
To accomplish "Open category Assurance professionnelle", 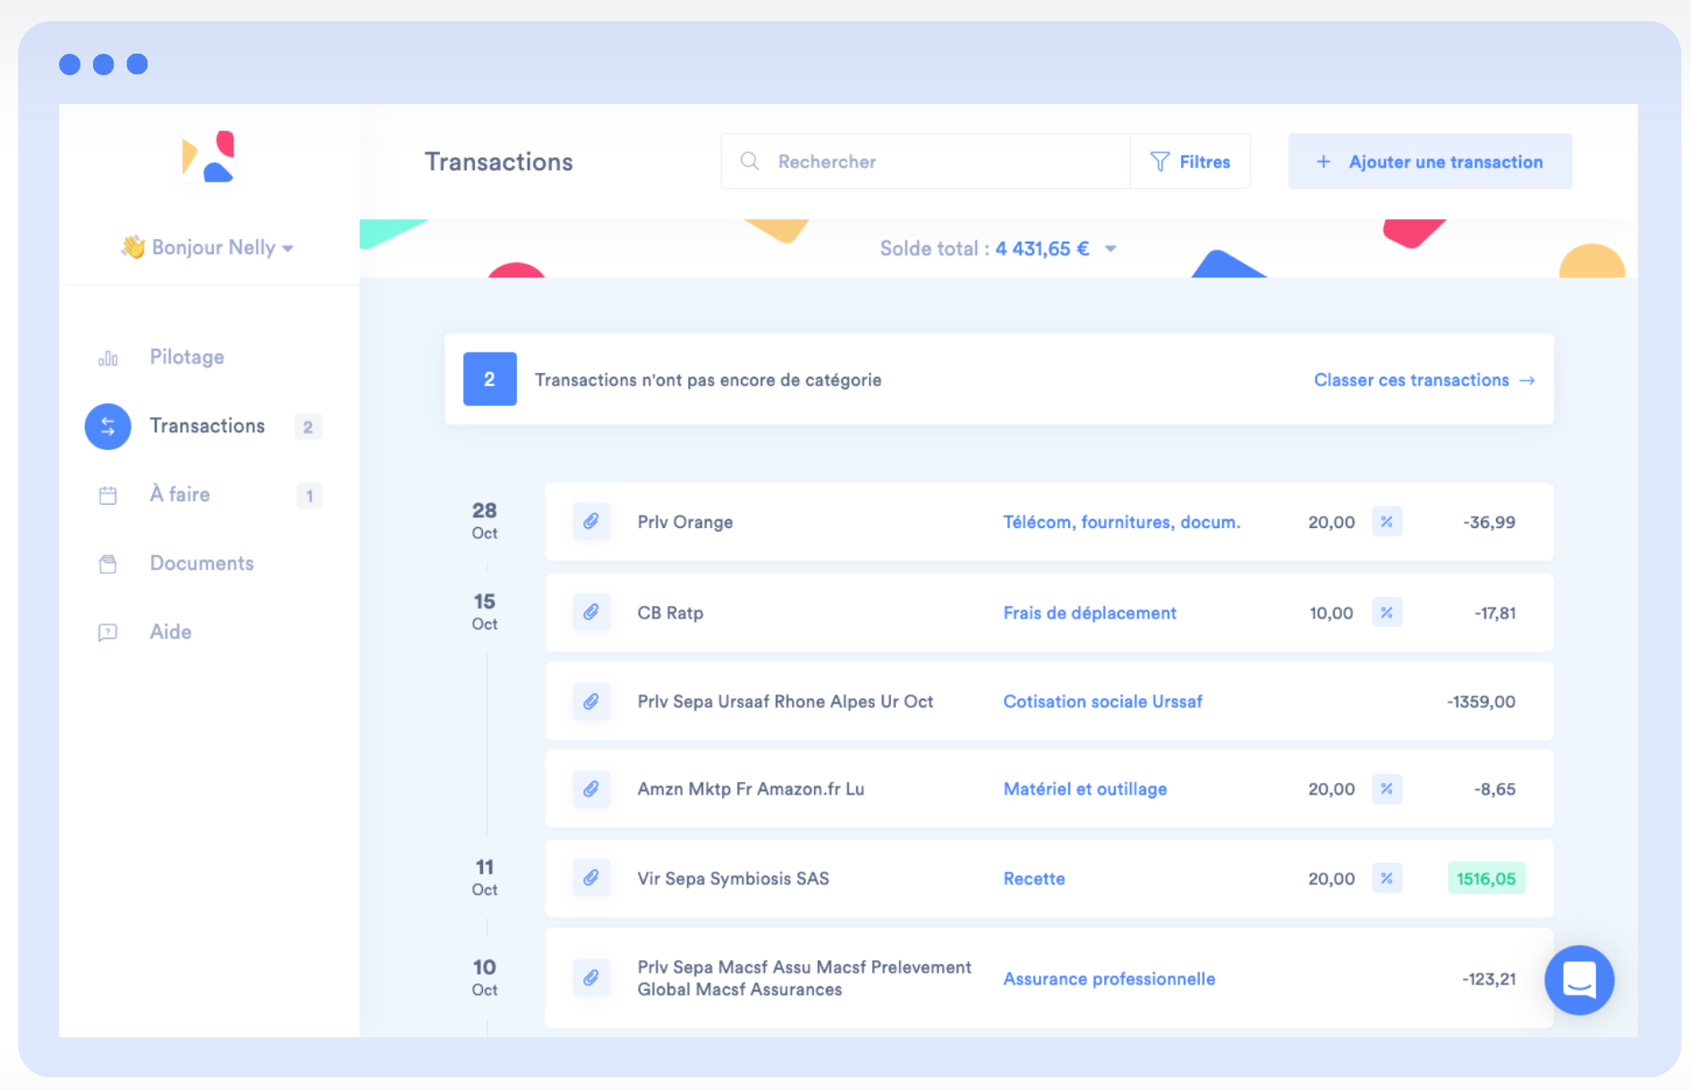I will [1109, 979].
